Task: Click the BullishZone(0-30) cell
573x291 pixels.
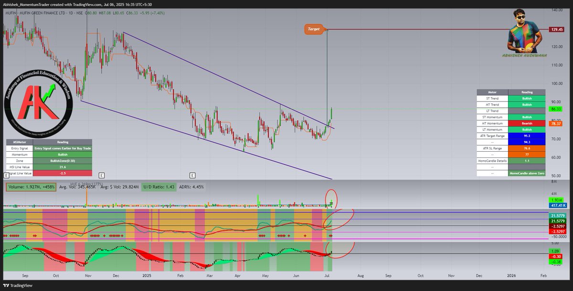Action: [x=63, y=161]
